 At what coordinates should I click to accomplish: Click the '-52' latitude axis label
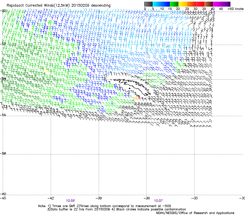3,44
